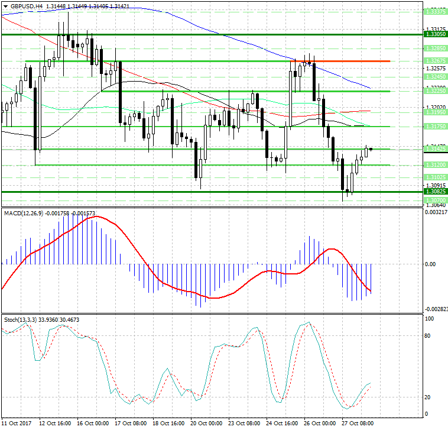This screenshot has height=430, width=448.
Task: Click the MACD(12,26,9) indicator label
Action: click(22, 212)
